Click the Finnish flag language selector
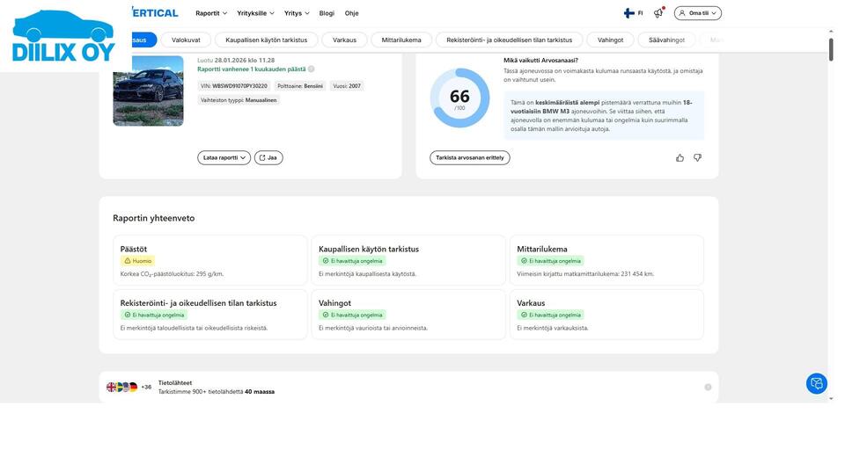Image resolution: width=845 pixels, height=457 pixels. [633, 13]
